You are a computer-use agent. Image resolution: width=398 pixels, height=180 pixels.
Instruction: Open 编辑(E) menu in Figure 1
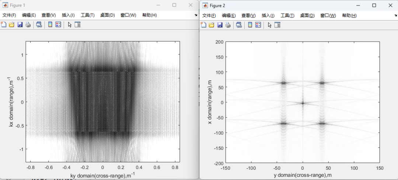tap(29, 15)
